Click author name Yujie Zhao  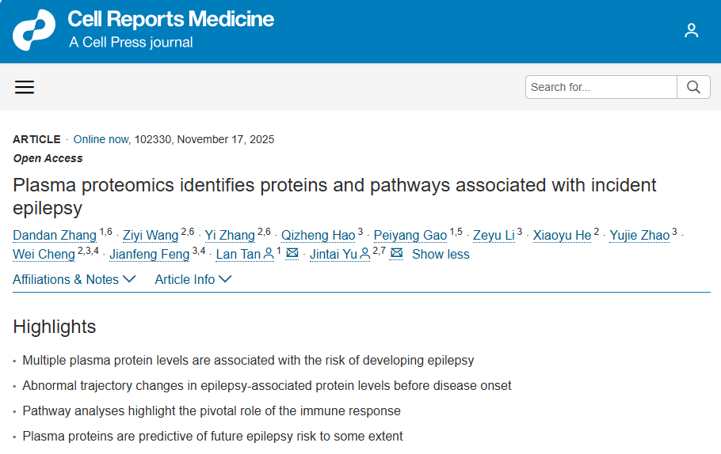[639, 235]
